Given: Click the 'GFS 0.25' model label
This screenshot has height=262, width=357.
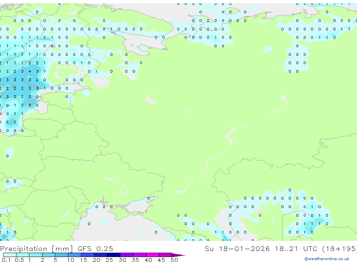Looking at the screenshot, I should (95, 249).
